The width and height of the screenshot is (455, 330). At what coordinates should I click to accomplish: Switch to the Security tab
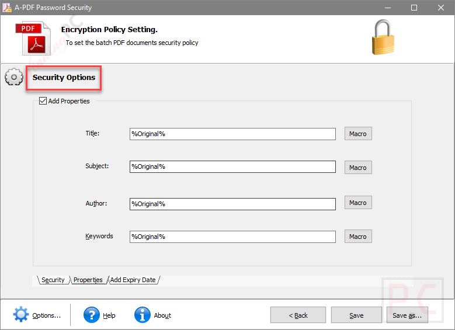pos(53,280)
